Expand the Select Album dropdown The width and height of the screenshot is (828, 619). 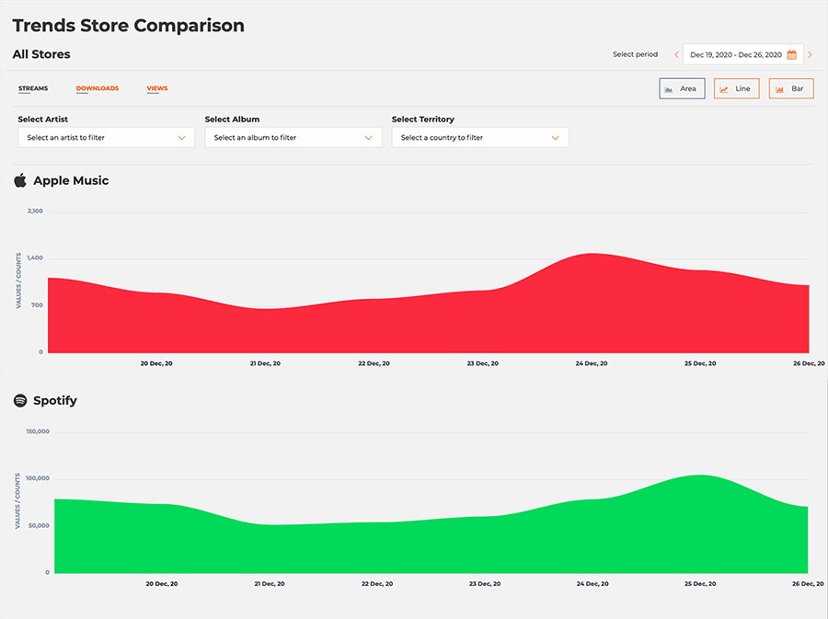(x=293, y=138)
